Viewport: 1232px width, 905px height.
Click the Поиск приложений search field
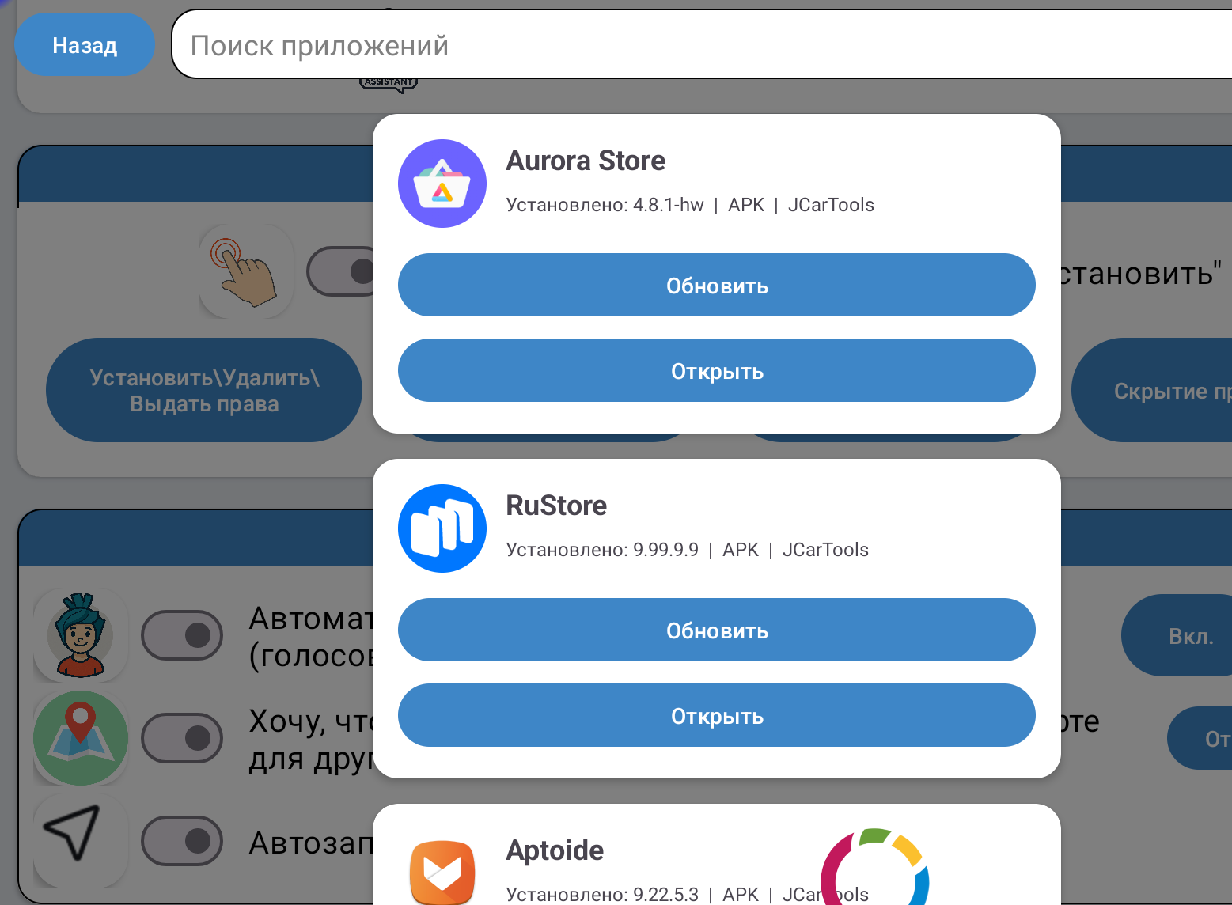click(x=702, y=44)
